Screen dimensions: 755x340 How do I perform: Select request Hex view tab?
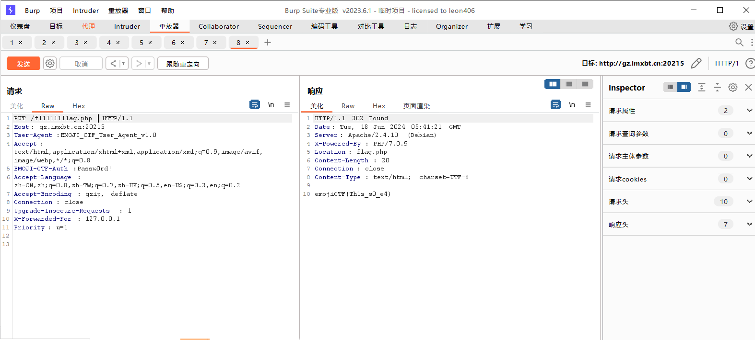point(79,106)
